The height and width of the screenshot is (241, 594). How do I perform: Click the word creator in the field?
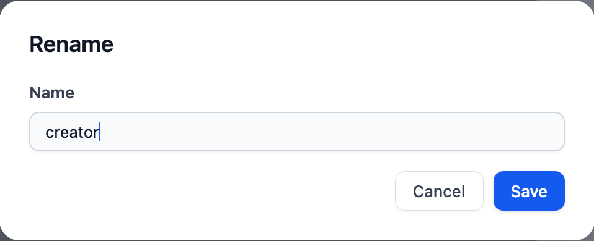(x=72, y=133)
